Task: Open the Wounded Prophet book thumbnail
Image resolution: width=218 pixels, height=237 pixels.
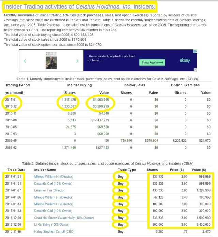Action: (51, 61)
